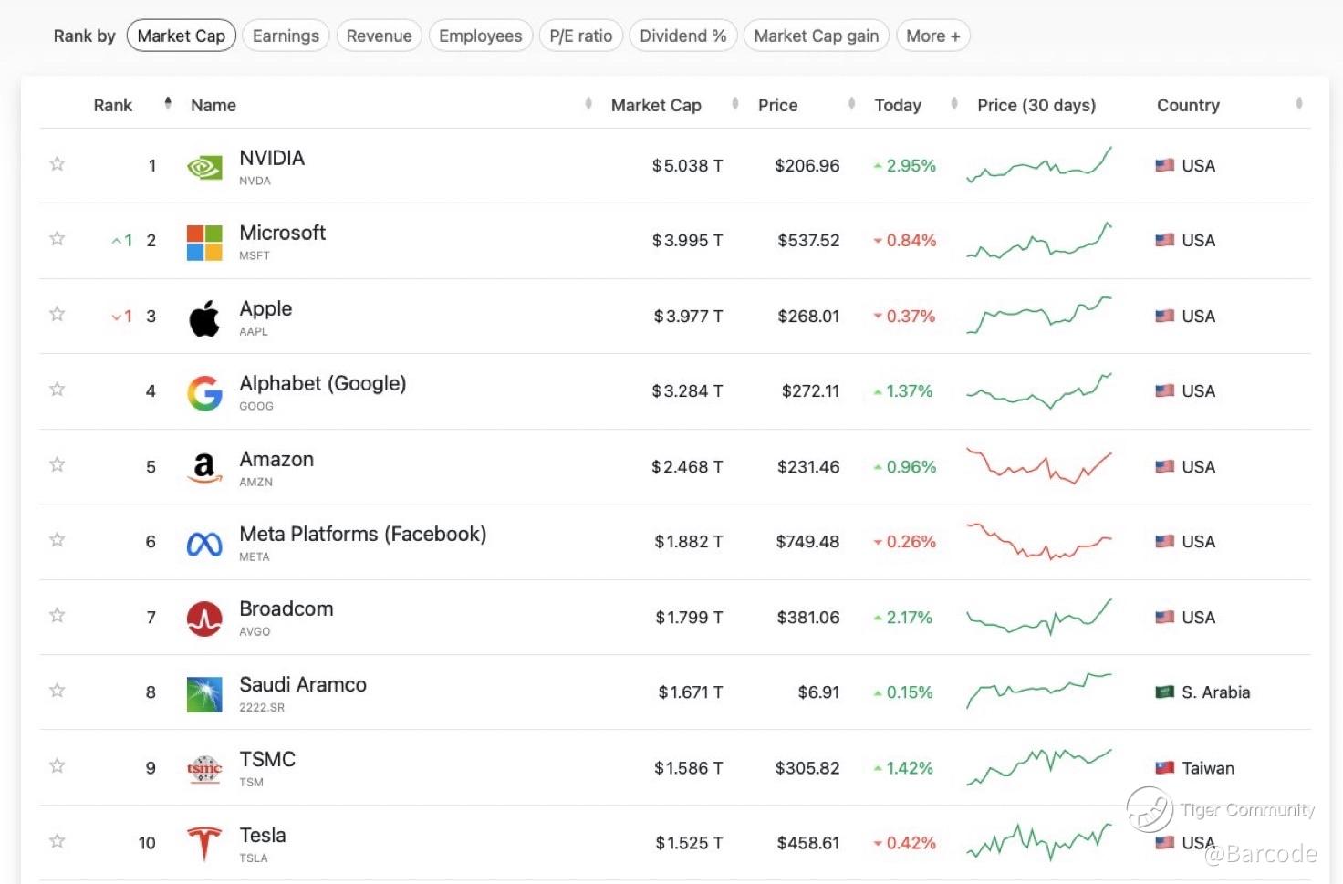The height and width of the screenshot is (884, 1343).
Task: Rank companies by P/E ratio
Action: [580, 36]
